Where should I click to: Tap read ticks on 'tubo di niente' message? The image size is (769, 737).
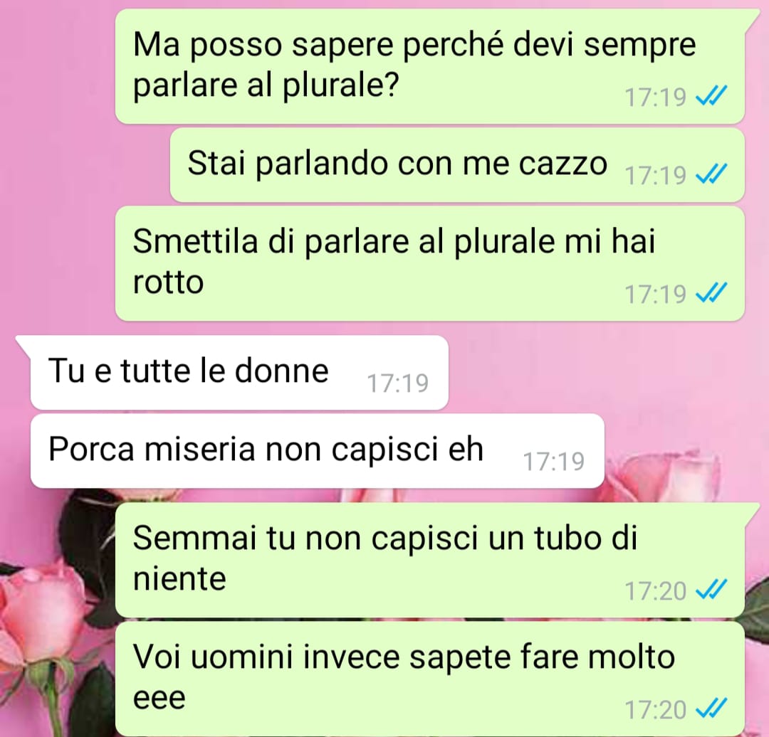[711, 590]
